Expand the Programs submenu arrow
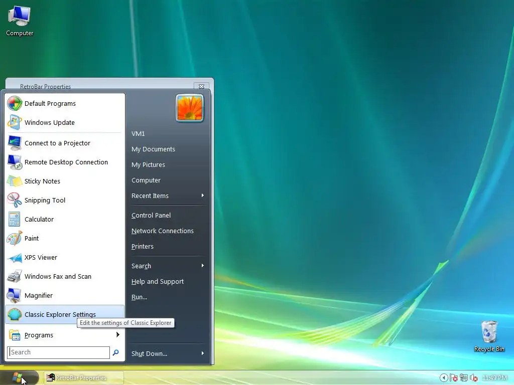Viewport: 514px width, 385px height. click(117, 334)
